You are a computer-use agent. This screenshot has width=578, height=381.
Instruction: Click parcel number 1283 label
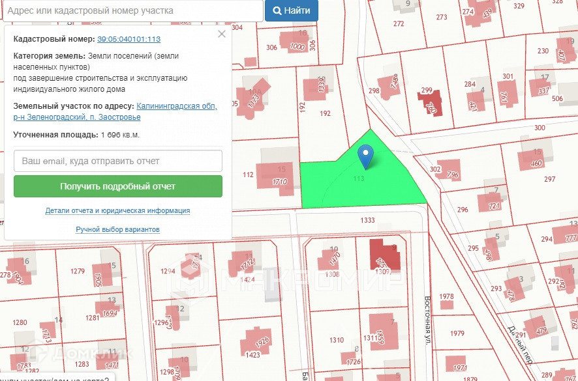click(x=82, y=364)
